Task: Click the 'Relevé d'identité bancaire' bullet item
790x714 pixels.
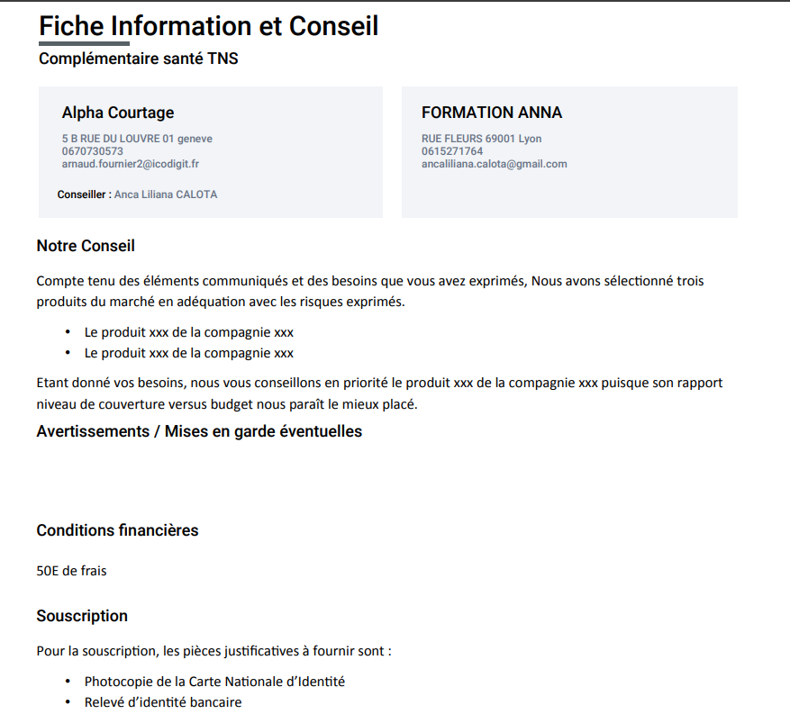Action: click(x=163, y=702)
